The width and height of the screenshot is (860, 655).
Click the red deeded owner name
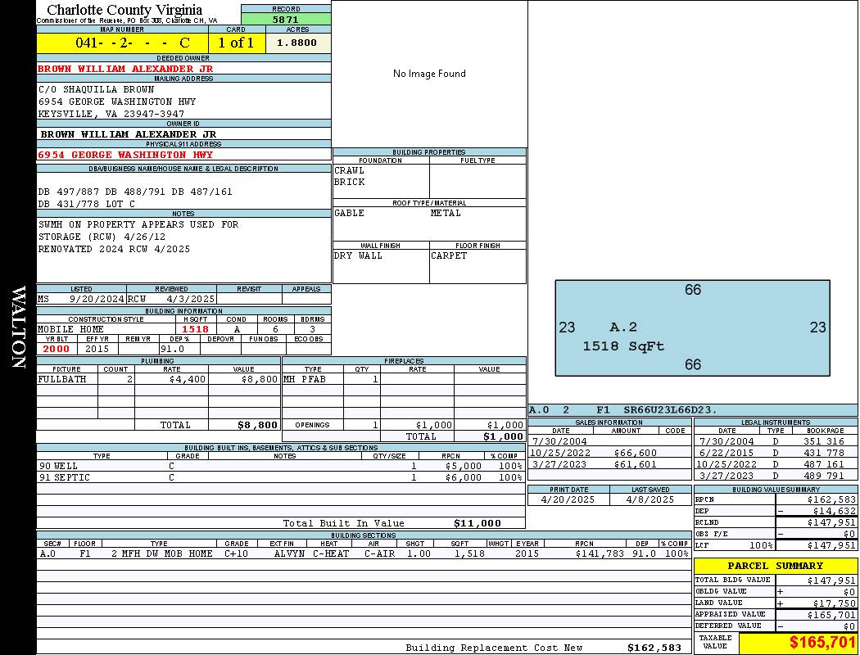(x=125, y=69)
